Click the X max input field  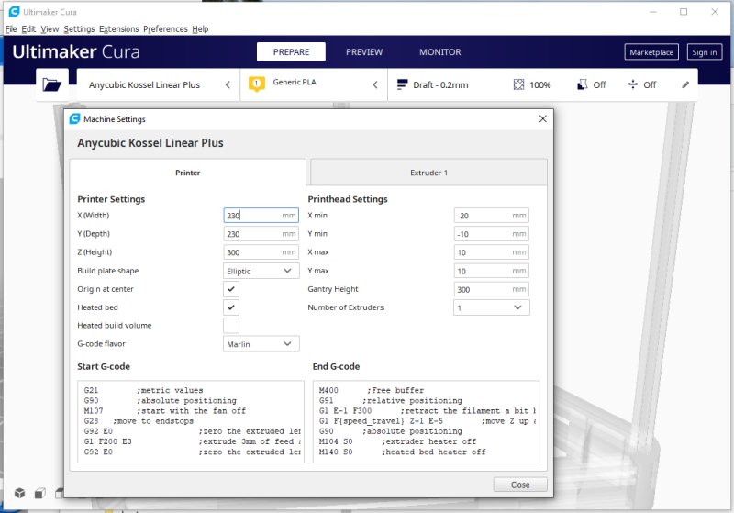[492, 252]
